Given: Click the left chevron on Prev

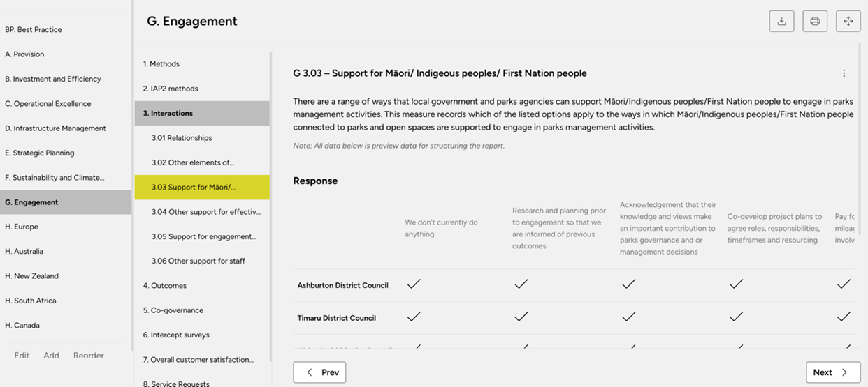Looking at the screenshot, I should coord(310,372).
